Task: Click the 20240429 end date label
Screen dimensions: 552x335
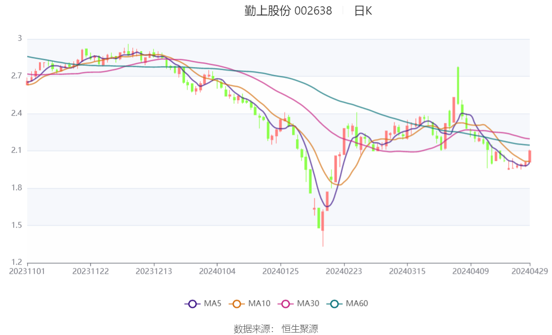Action: [530, 271]
